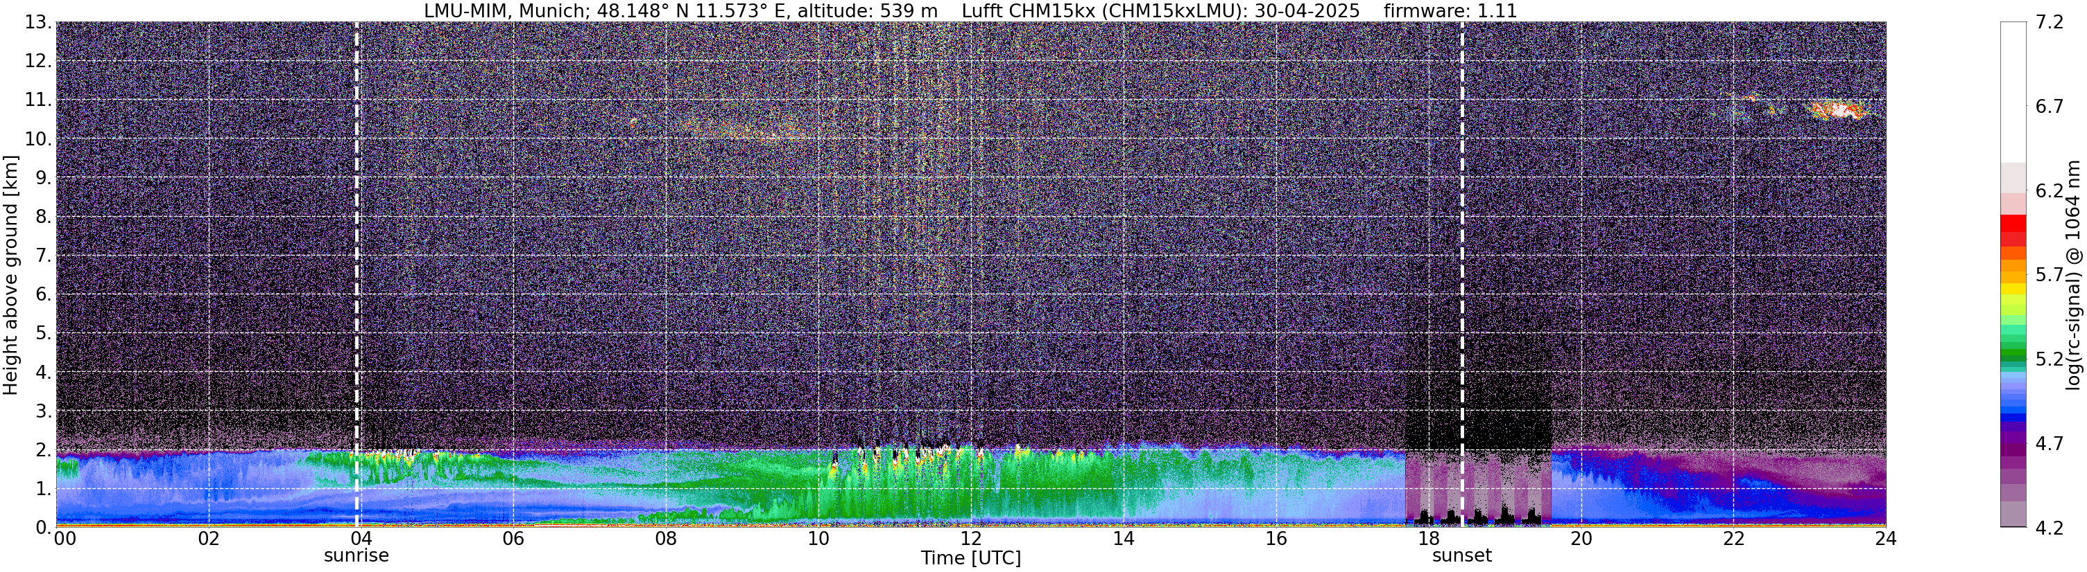Click the x-axis tick label '16'

1276,539
